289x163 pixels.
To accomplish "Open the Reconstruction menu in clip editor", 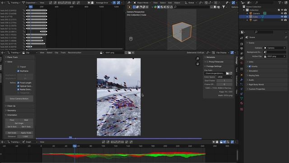I will tap(75, 53).
